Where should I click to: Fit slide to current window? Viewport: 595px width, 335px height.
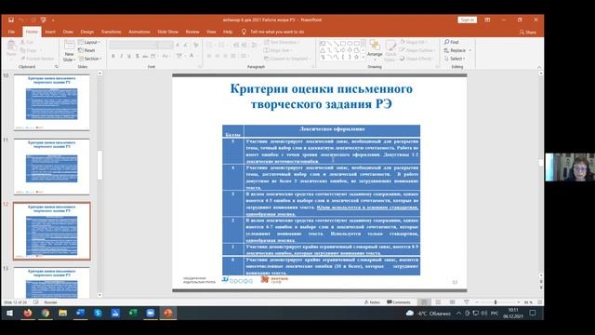[539, 302]
